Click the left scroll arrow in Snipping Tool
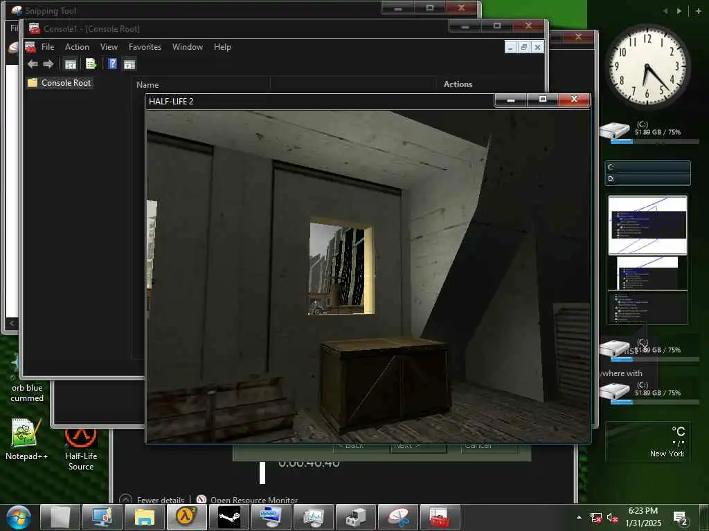709x531 pixels. click(x=12, y=323)
